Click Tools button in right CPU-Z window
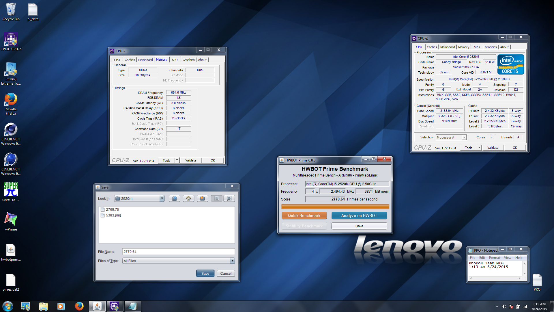 pyautogui.click(x=469, y=148)
